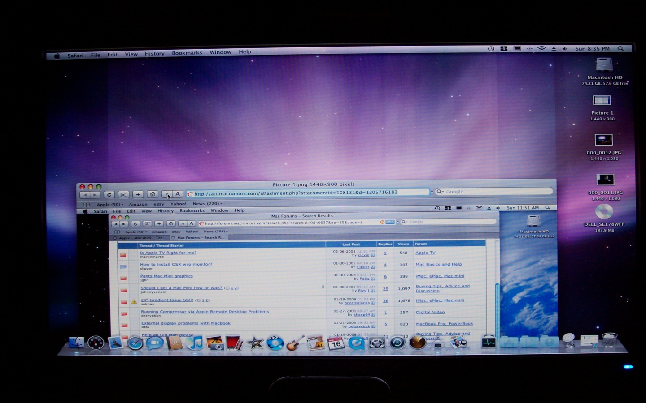Select the DELL_SE178WFP disc on the desktop
The width and height of the screenshot is (646, 403).
pyautogui.click(x=604, y=219)
